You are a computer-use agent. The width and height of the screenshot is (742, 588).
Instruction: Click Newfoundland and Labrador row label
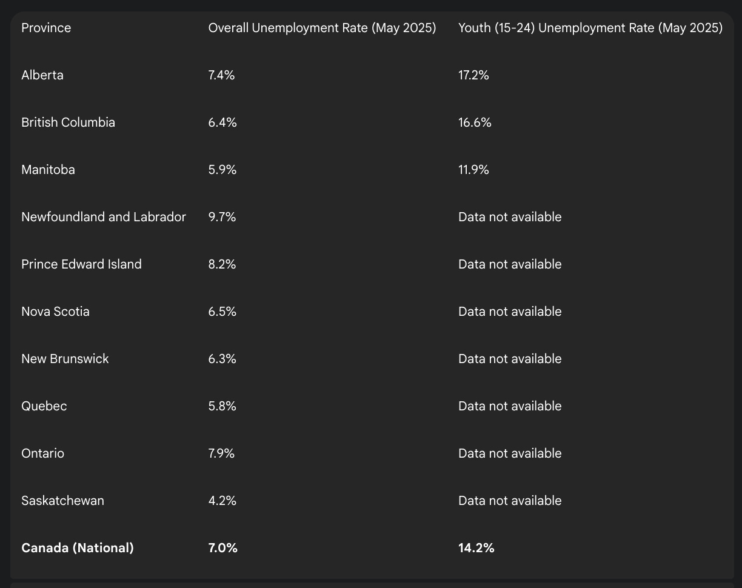point(104,217)
